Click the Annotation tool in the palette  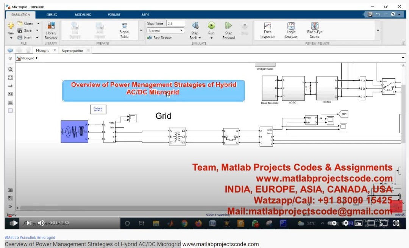(10, 94)
